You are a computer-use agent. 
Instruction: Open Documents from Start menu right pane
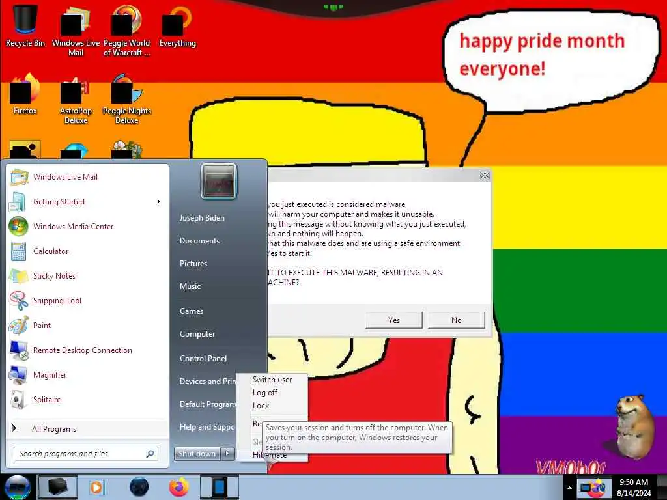pyautogui.click(x=199, y=241)
